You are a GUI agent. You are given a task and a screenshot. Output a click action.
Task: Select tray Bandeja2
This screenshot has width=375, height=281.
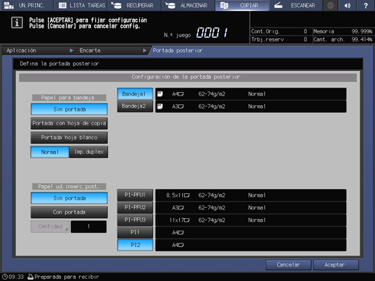tap(135, 106)
